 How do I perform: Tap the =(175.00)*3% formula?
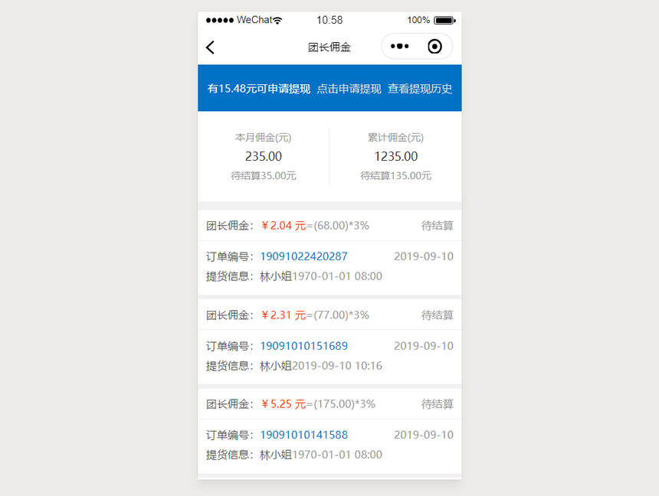(x=341, y=404)
